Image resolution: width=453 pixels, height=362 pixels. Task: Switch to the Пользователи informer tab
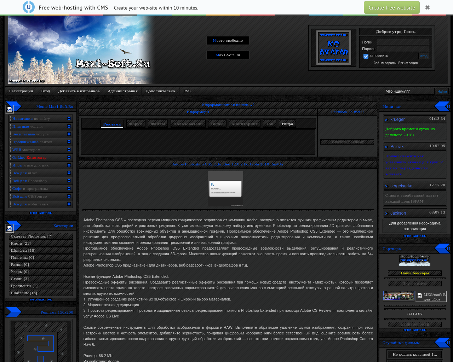(188, 124)
